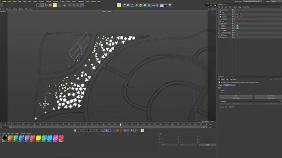The width and height of the screenshot is (282, 158).
Task: Open the blue Cube primitive icon
Action: click(x=128, y=5)
